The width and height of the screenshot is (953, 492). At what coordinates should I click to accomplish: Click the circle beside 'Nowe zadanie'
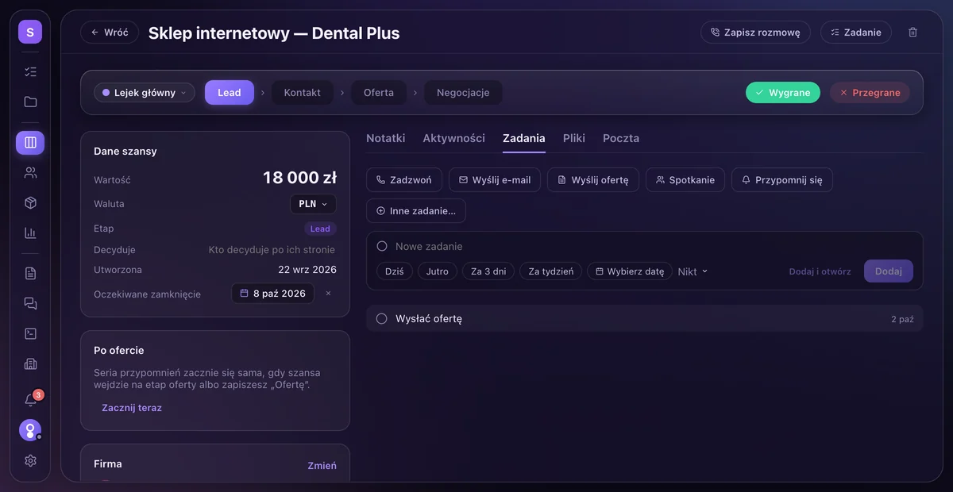coord(382,246)
